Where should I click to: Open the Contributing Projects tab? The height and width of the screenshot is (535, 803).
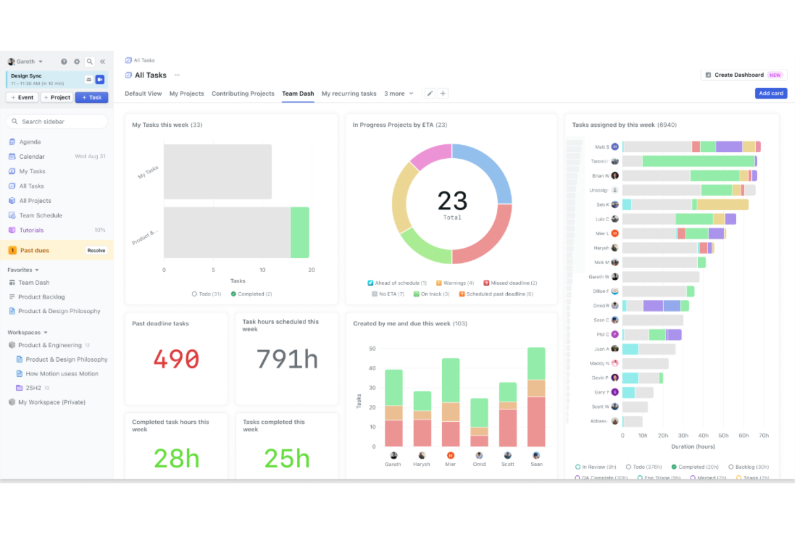tap(243, 93)
